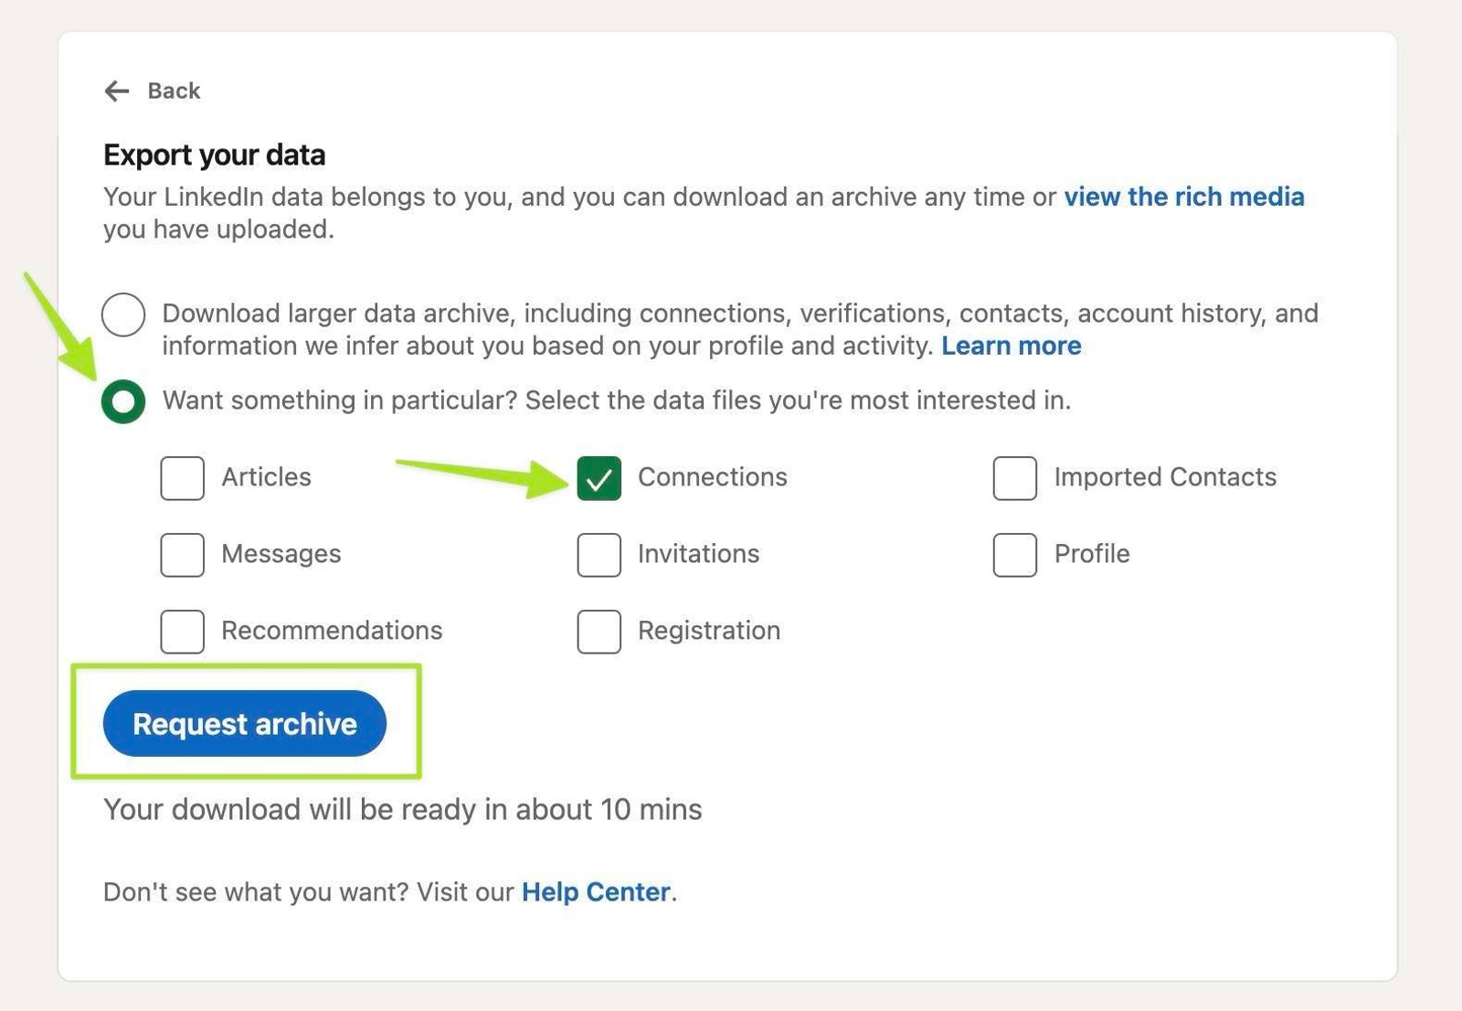Open the Learn more link
The width and height of the screenshot is (1462, 1011).
click(1012, 346)
